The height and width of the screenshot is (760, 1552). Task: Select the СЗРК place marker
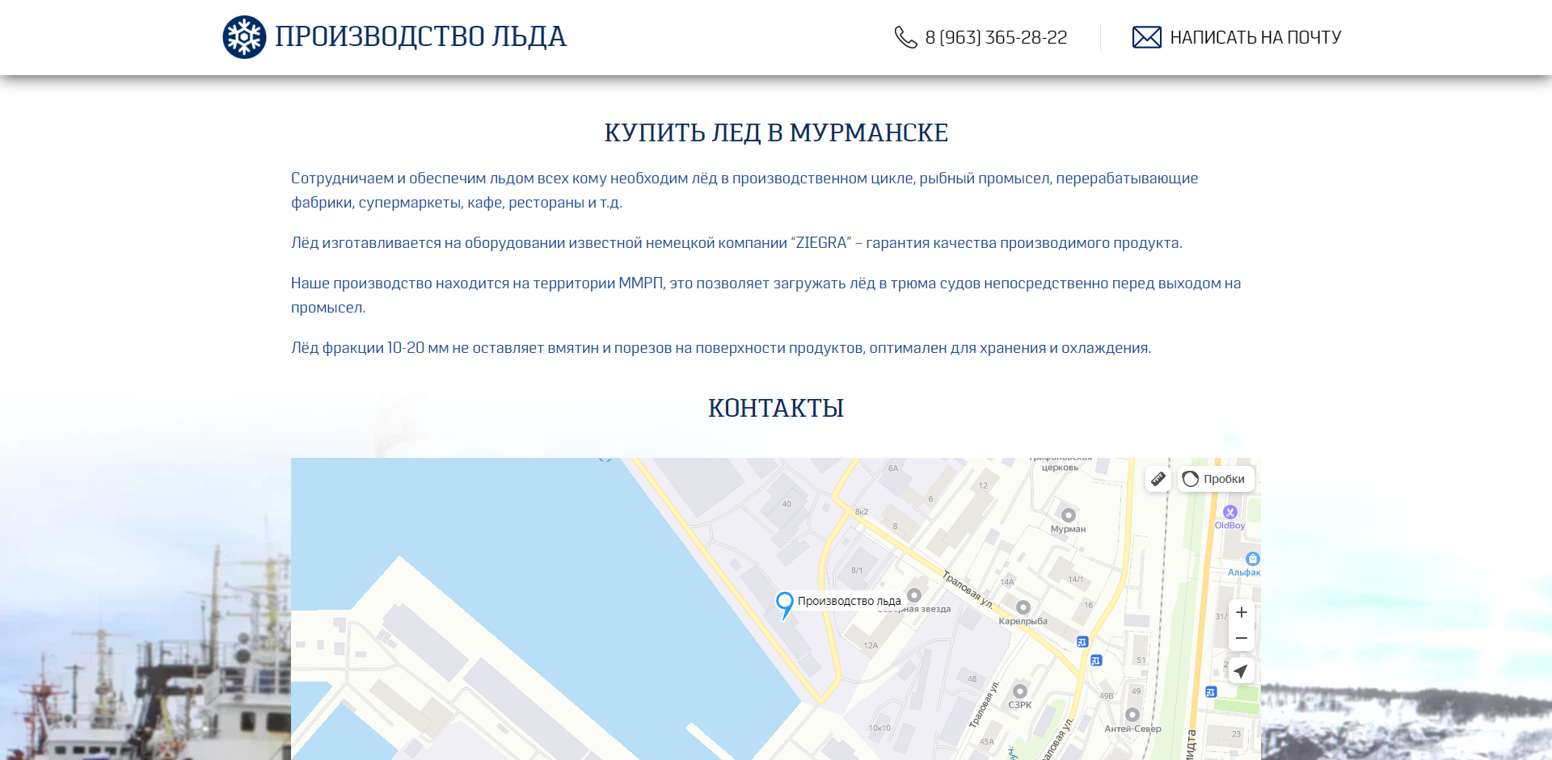click(x=1020, y=691)
